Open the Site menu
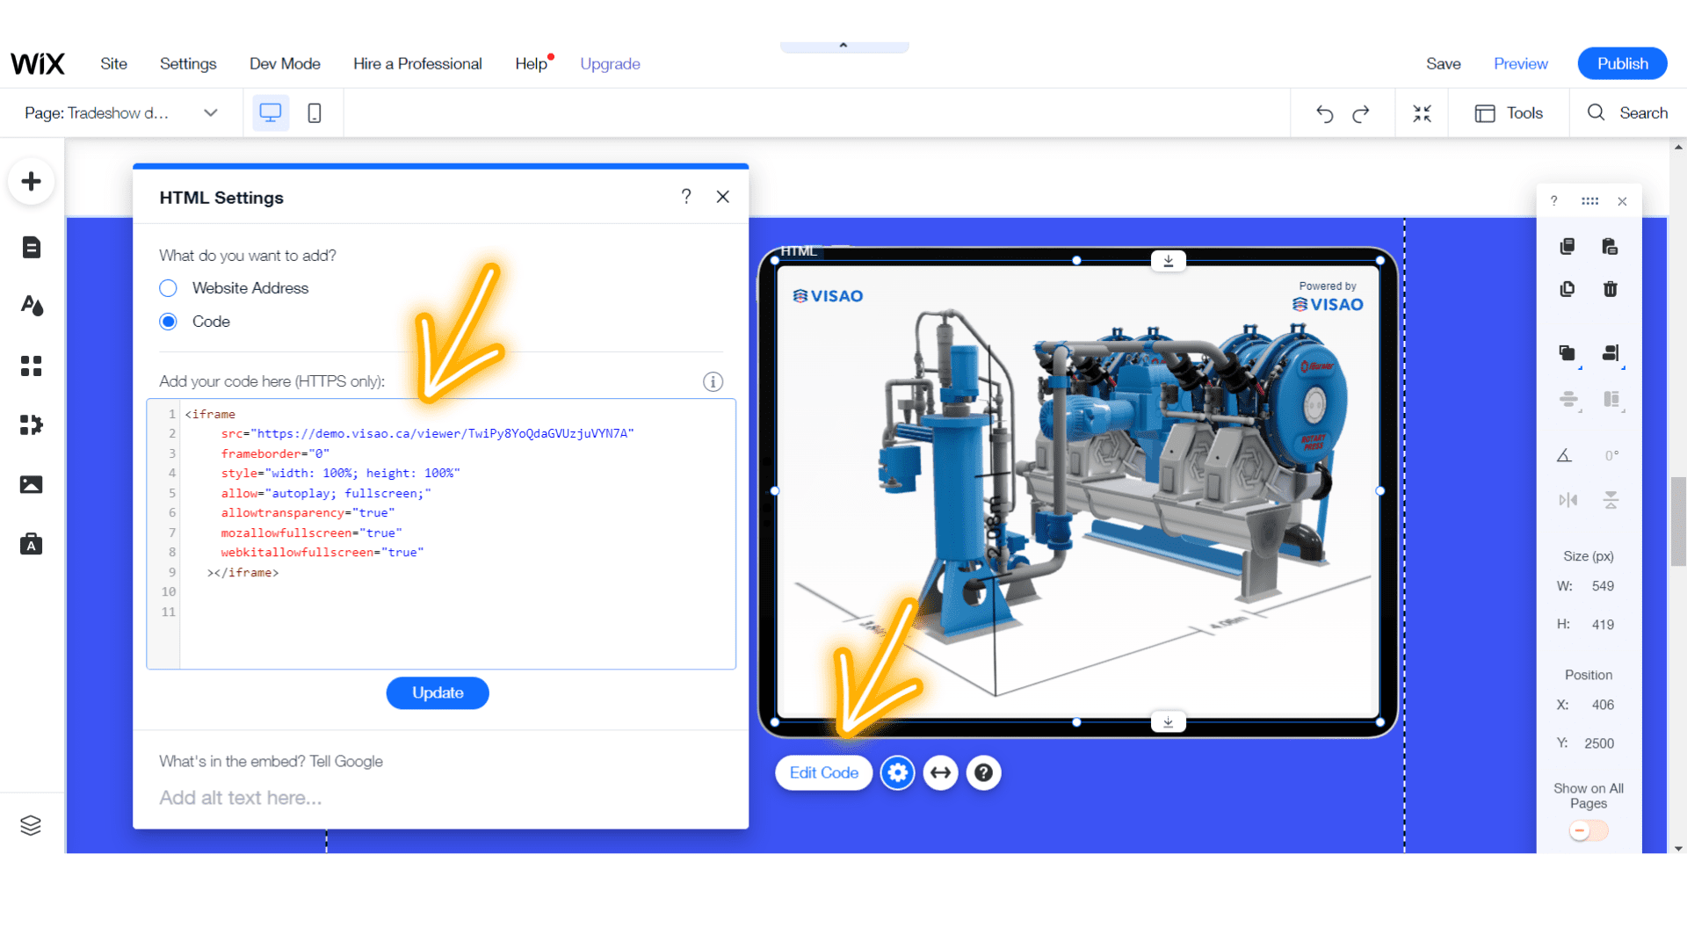The height and width of the screenshot is (949, 1687). 113,64
